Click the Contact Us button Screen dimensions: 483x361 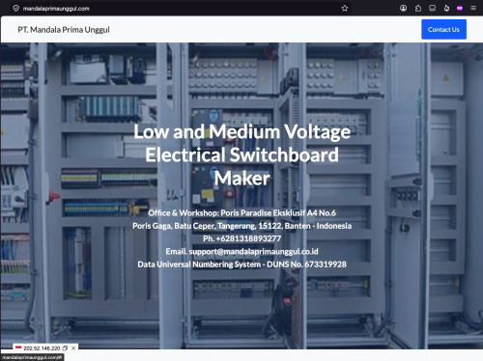[443, 30]
